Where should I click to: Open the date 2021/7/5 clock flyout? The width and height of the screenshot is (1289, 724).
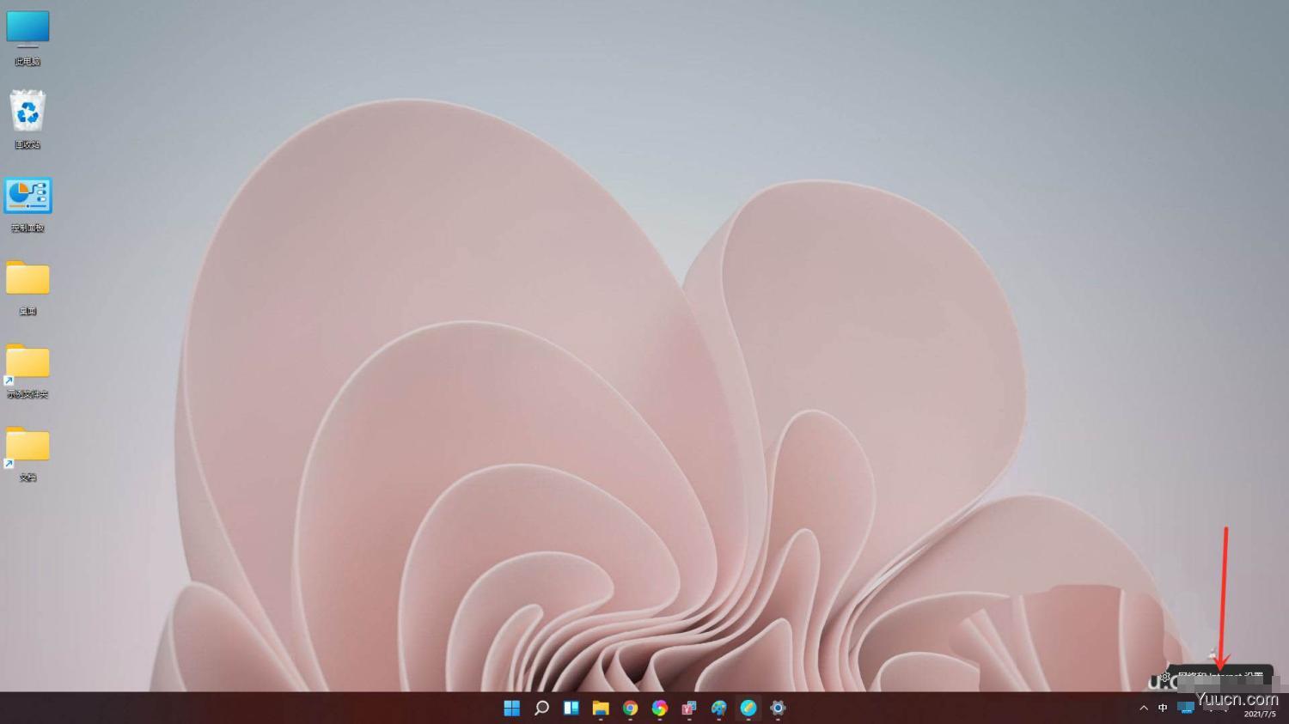1260,713
